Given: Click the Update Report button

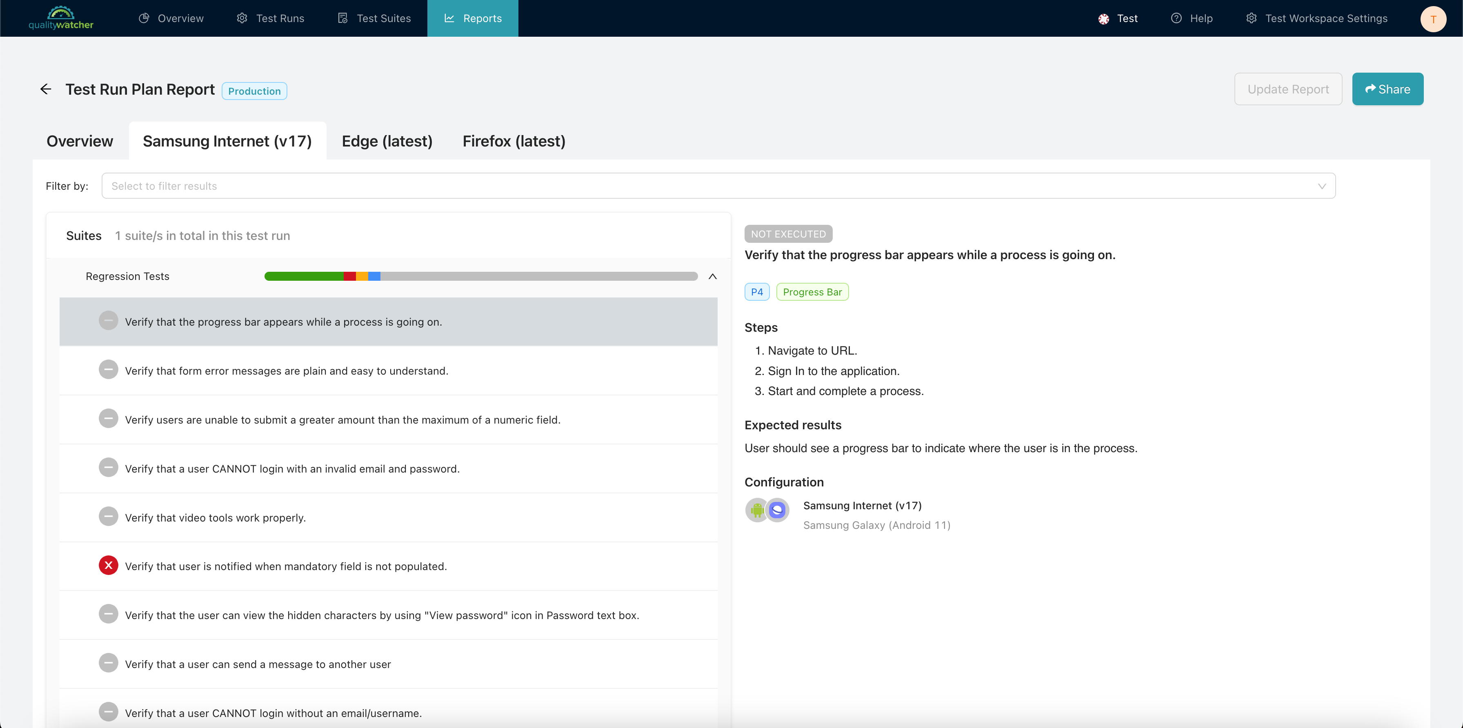Looking at the screenshot, I should pos(1289,89).
